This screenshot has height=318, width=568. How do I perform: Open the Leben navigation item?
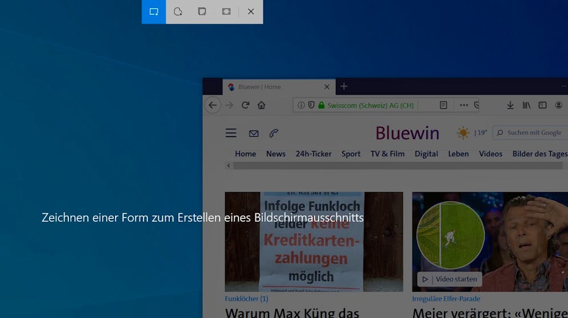click(458, 154)
